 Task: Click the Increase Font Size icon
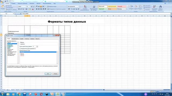[x=32, y=6]
